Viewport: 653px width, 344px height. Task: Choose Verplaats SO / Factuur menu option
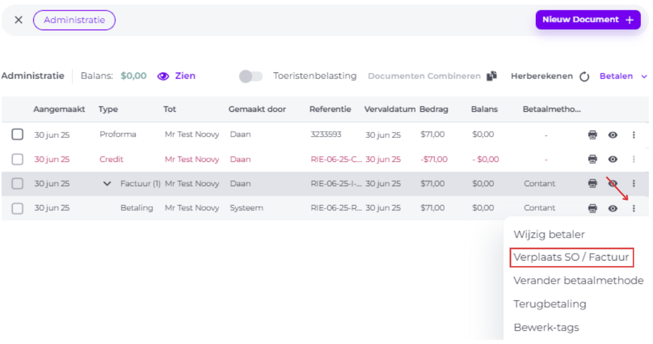[571, 258]
